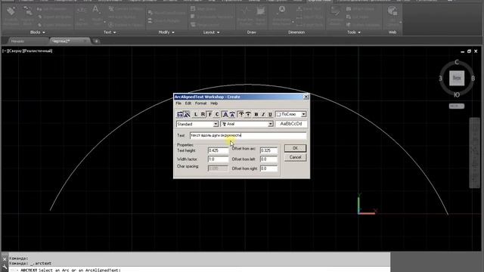Toggle reverse text reading order icon
484x272 pixels.
point(180,114)
